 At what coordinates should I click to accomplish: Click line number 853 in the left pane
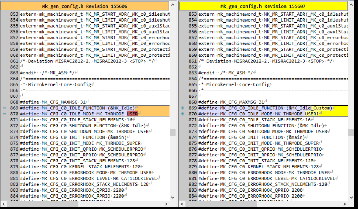tap(15, 14)
